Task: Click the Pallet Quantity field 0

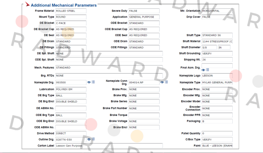Action: [x=217, y=133]
